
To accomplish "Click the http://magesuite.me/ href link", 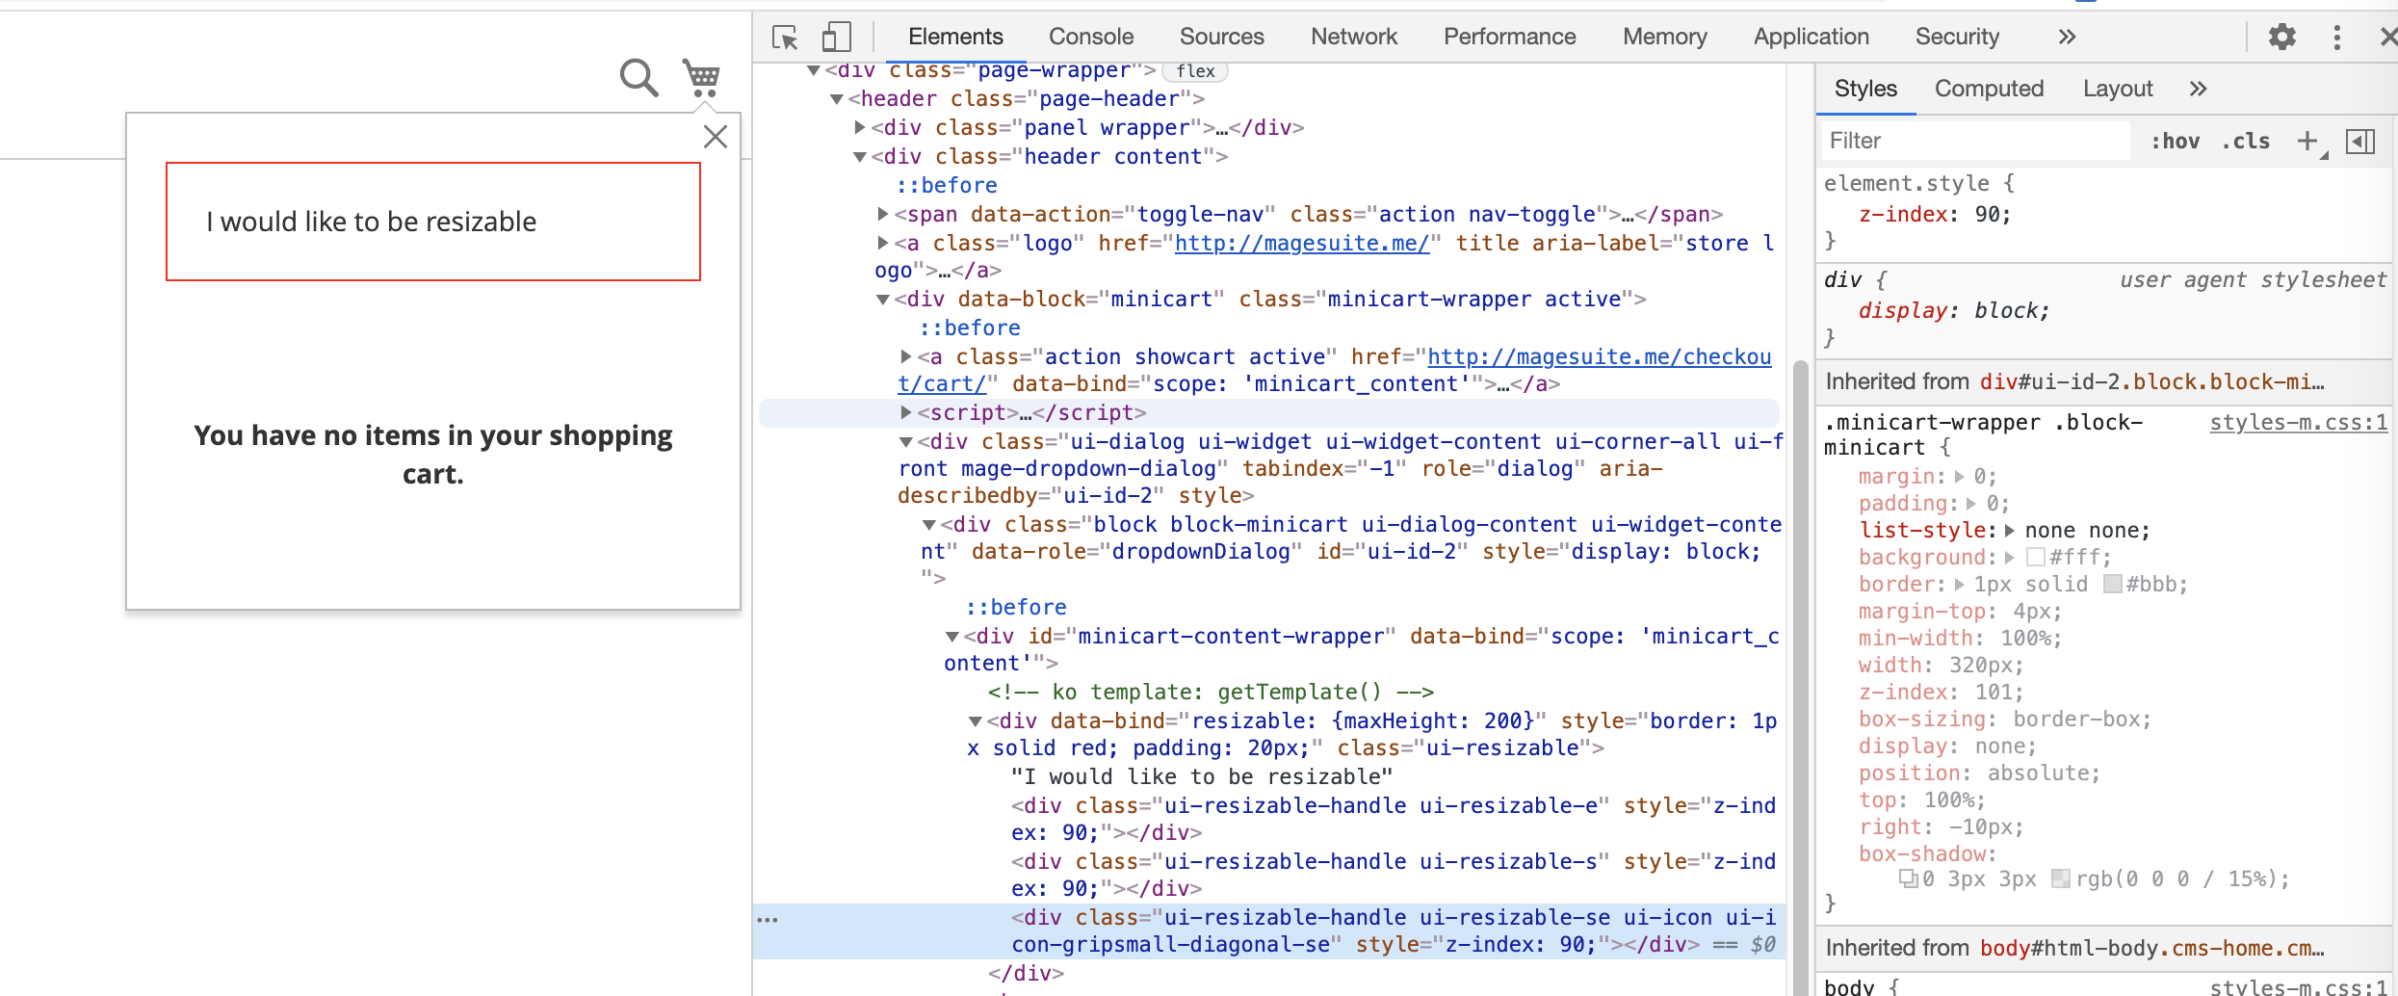I will [x=1302, y=243].
